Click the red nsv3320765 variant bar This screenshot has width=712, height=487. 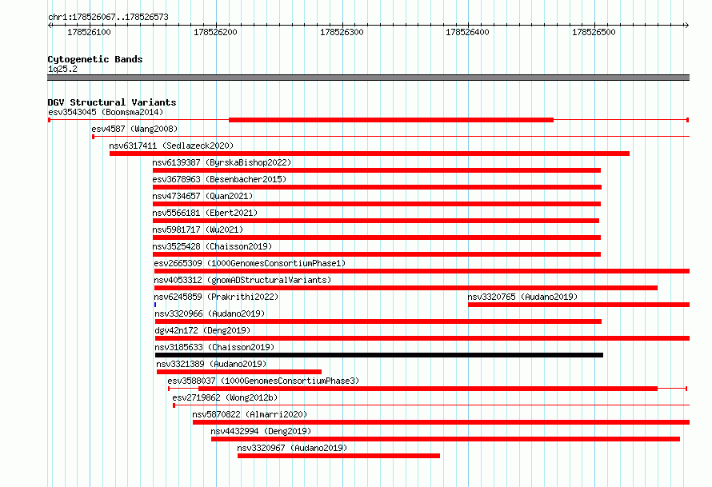tap(579, 305)
